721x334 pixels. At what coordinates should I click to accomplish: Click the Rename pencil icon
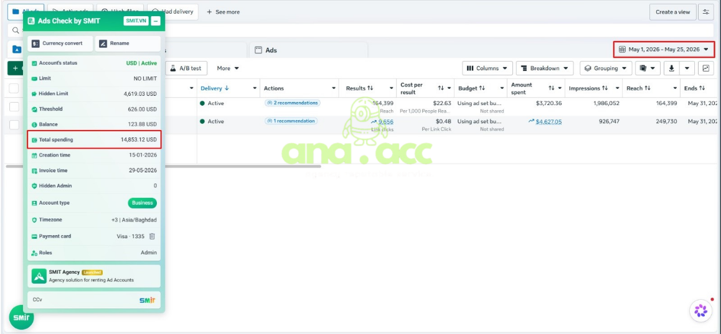[103, 43]
